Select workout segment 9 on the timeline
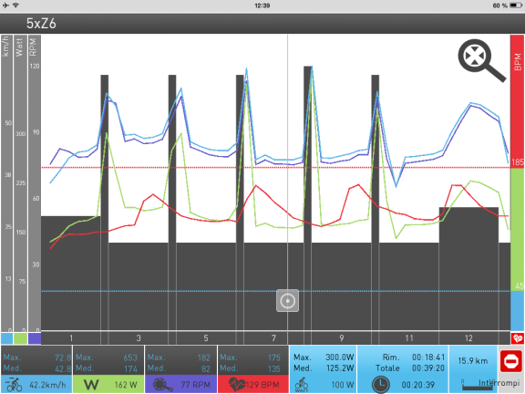The image size is (525, 394). click(341, 338)
